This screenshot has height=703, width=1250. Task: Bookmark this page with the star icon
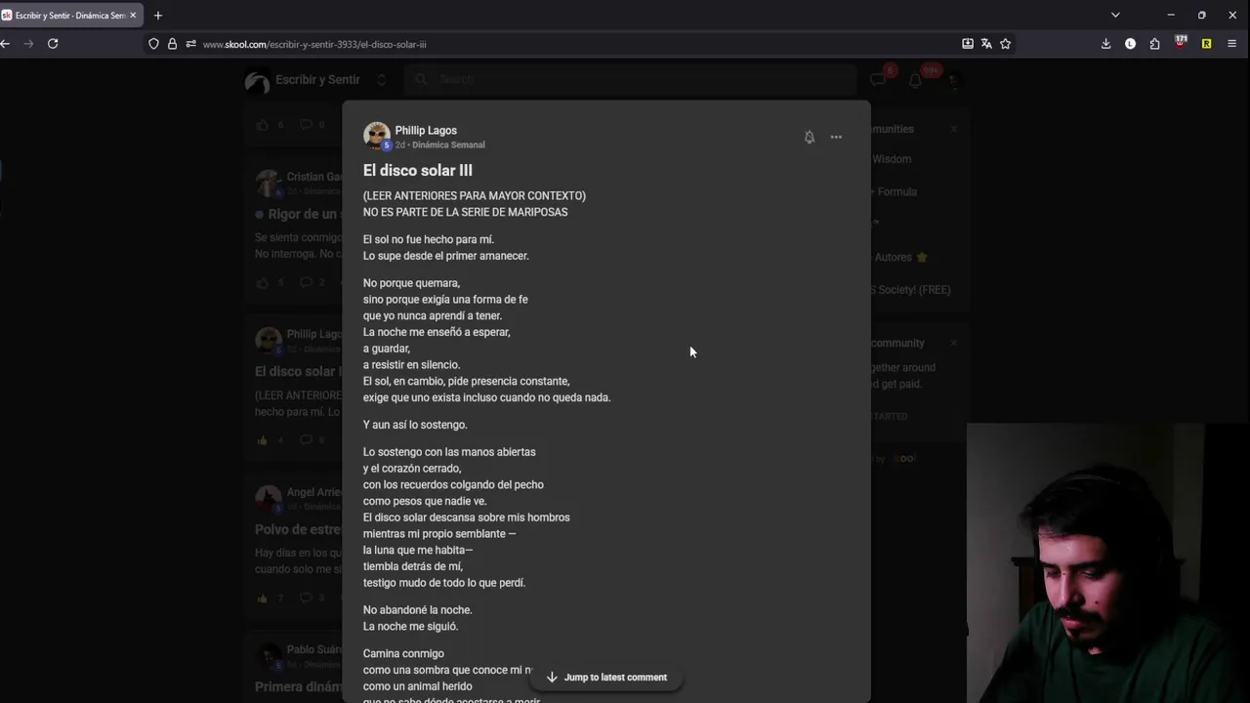[x=1005, y=44]
